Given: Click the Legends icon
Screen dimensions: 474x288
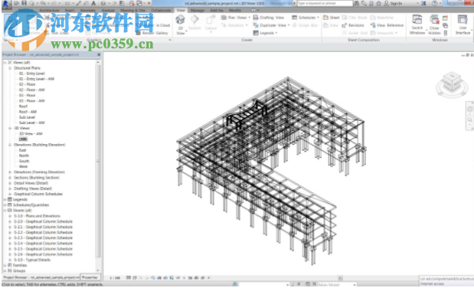Looking at the screenshot, I should click(256, 33).
